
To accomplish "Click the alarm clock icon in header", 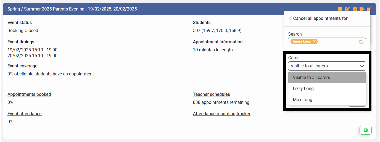I will [355, 9].
